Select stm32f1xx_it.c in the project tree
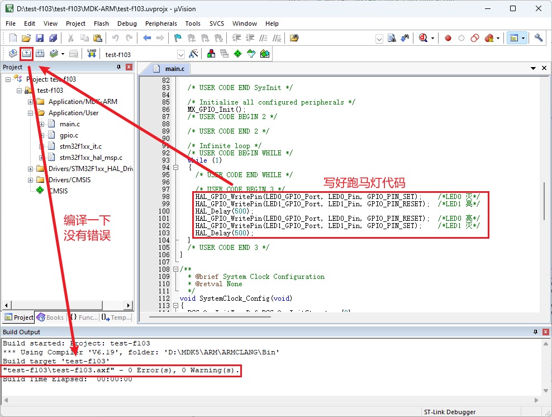Screen dimensions: 552x417 (x=80, y=146)
